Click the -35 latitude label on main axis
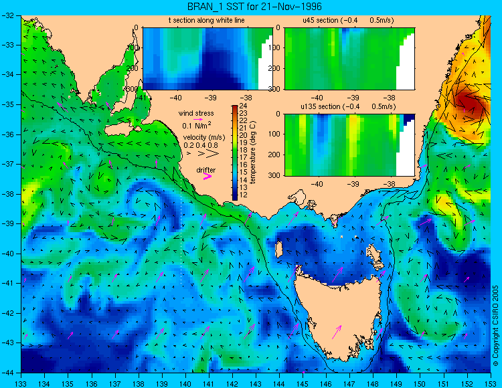Image resolution: width=502 pixels, height=388 pixels. coord(7,104)
